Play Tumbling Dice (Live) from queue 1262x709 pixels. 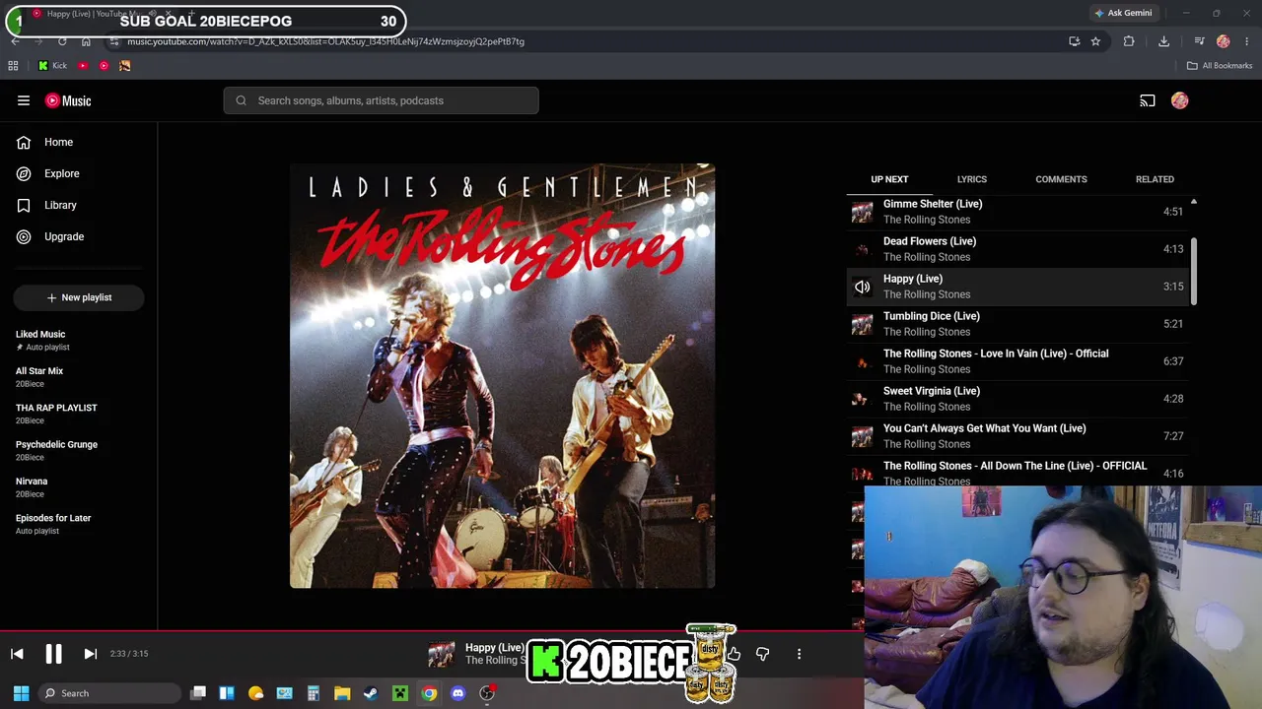point(1018,324)
